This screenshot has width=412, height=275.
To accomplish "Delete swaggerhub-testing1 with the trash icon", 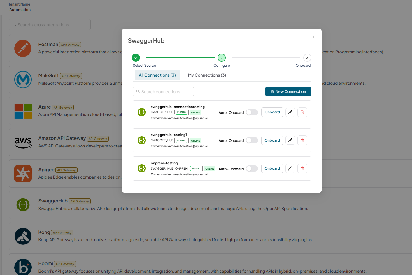I will click(302, 140).
